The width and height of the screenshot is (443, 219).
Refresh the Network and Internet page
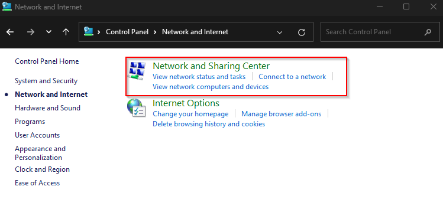(x=302, y=32)
